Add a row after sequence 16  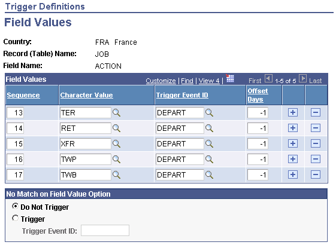tap(293, 159)
